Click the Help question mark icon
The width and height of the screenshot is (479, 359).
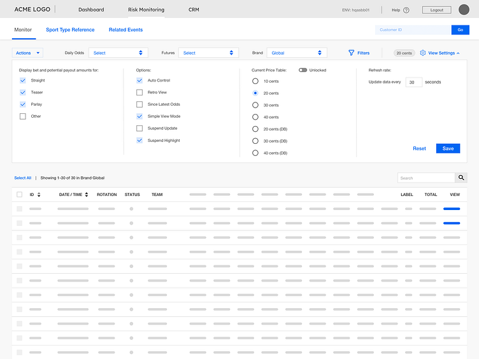(406, 10)
